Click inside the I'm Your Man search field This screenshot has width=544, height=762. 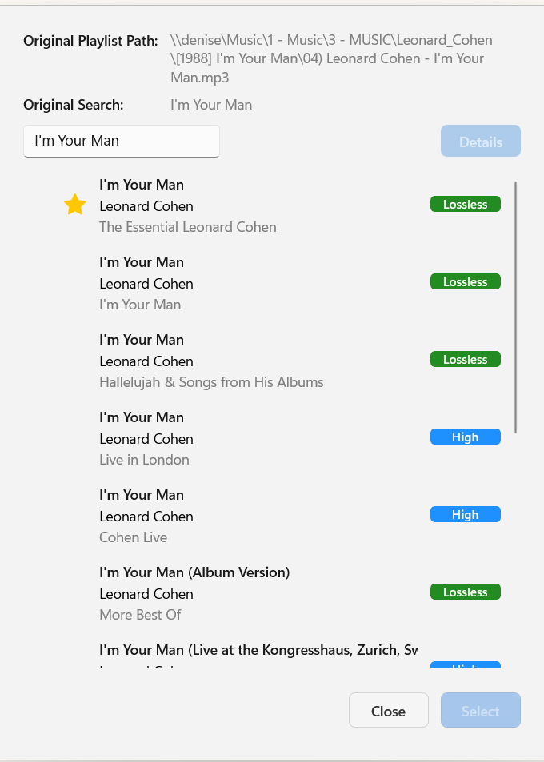coord(121,141)
